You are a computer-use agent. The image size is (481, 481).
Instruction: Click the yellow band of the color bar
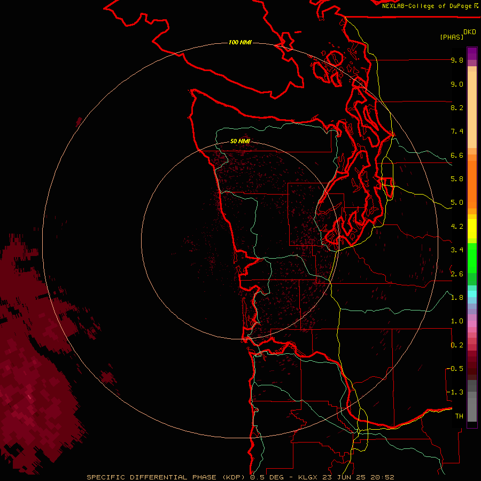click(x=472, y=229)
